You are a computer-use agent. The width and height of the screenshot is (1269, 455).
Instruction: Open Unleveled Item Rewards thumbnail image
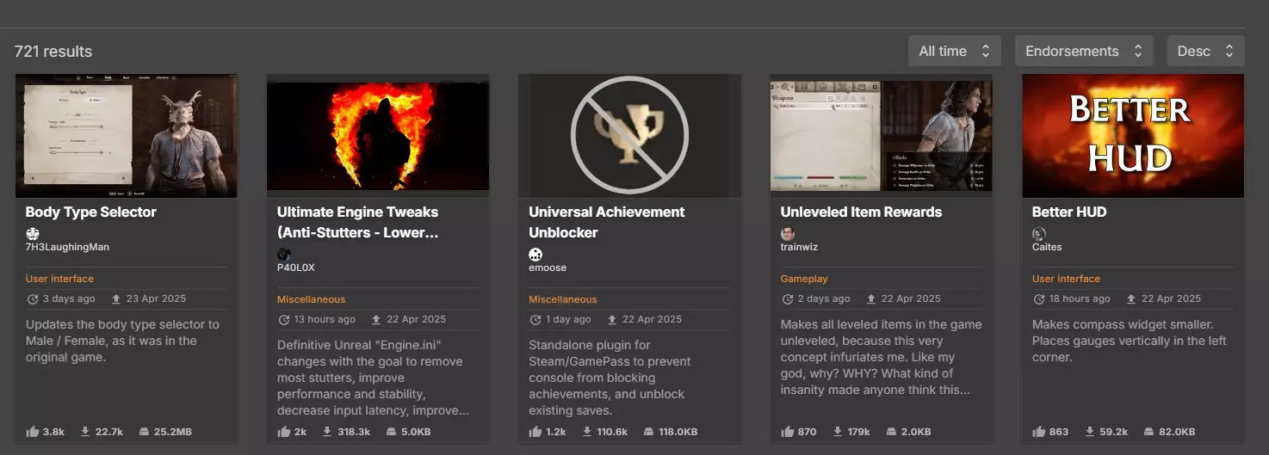point(881,136)
